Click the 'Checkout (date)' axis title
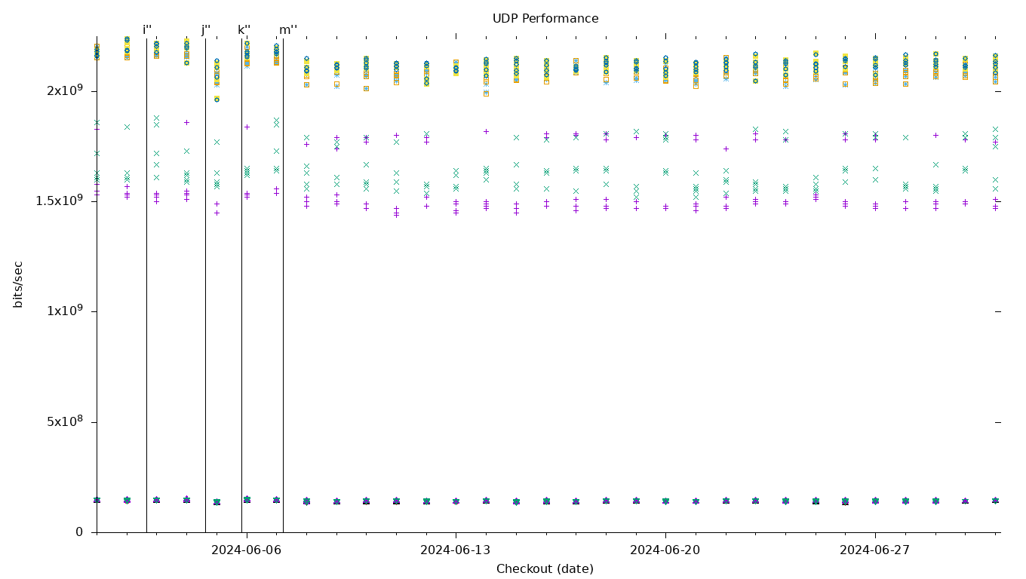 545,569
